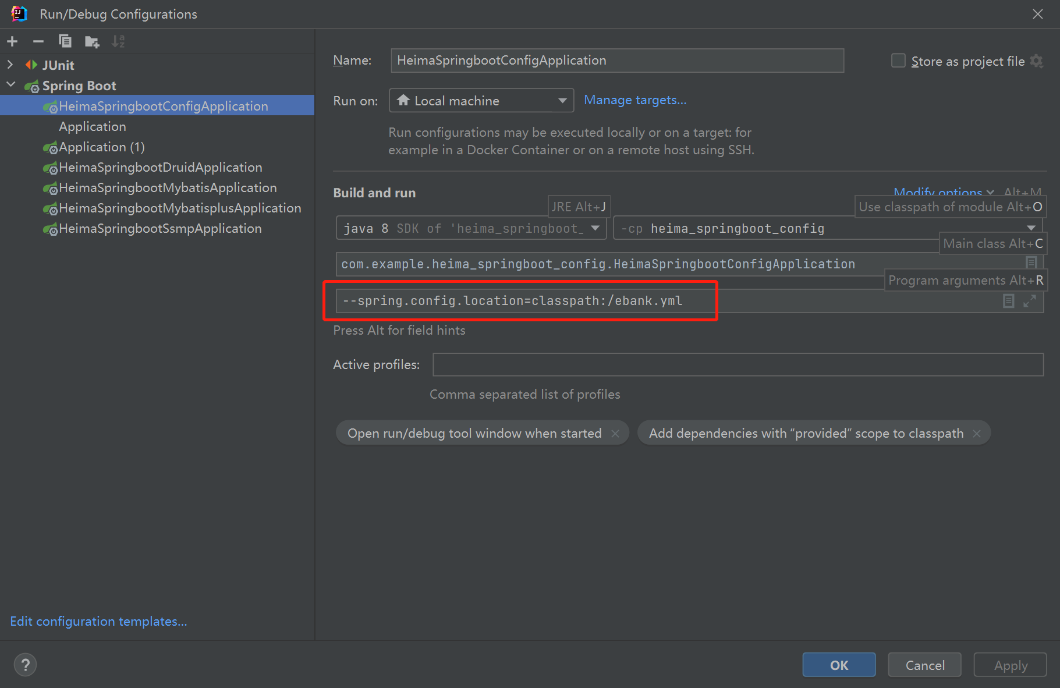
Task: Click the Copy Configuration icon
Action: tap(65, 41)
